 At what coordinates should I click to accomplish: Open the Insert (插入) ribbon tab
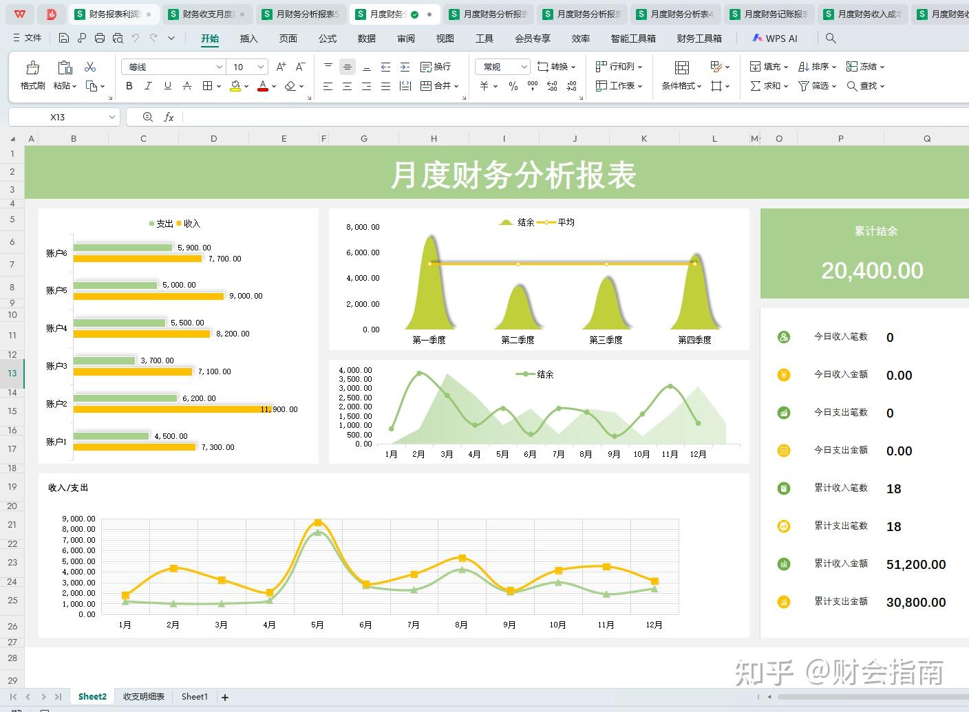click(248, 39)
